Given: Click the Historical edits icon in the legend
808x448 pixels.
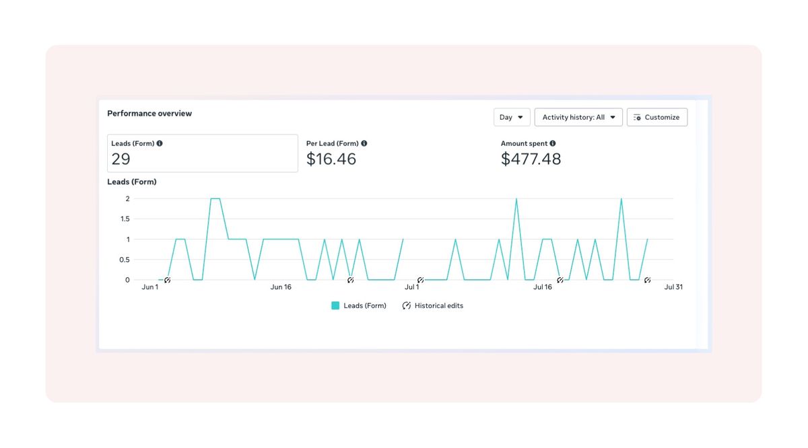Looking at the screenshot, I should click(406, 305).
